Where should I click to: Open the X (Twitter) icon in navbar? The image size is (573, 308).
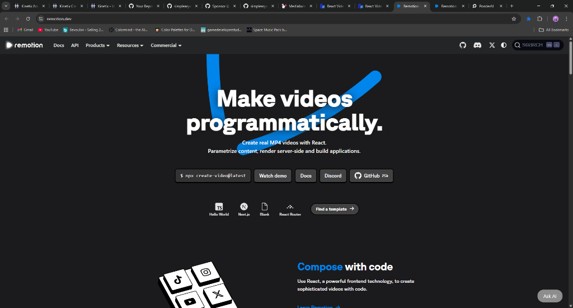point(492,45)
